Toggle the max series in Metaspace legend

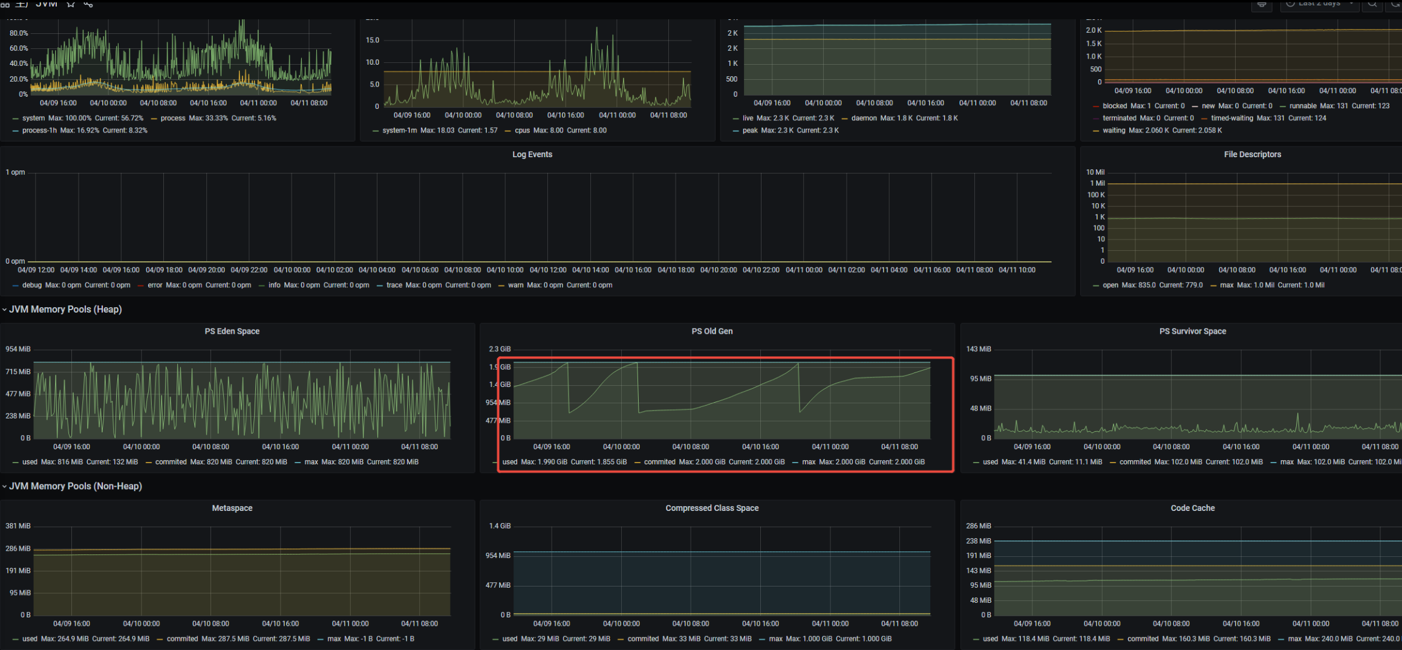334,639
